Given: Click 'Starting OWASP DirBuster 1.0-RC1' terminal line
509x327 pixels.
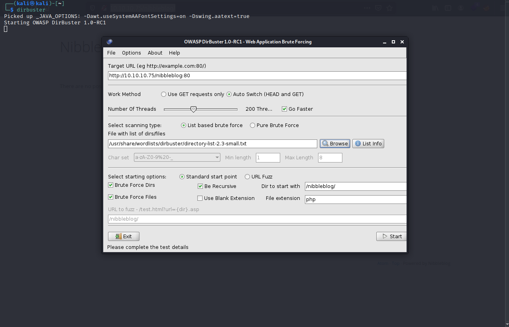Looking at the screenshot, I should click(55, 23).
